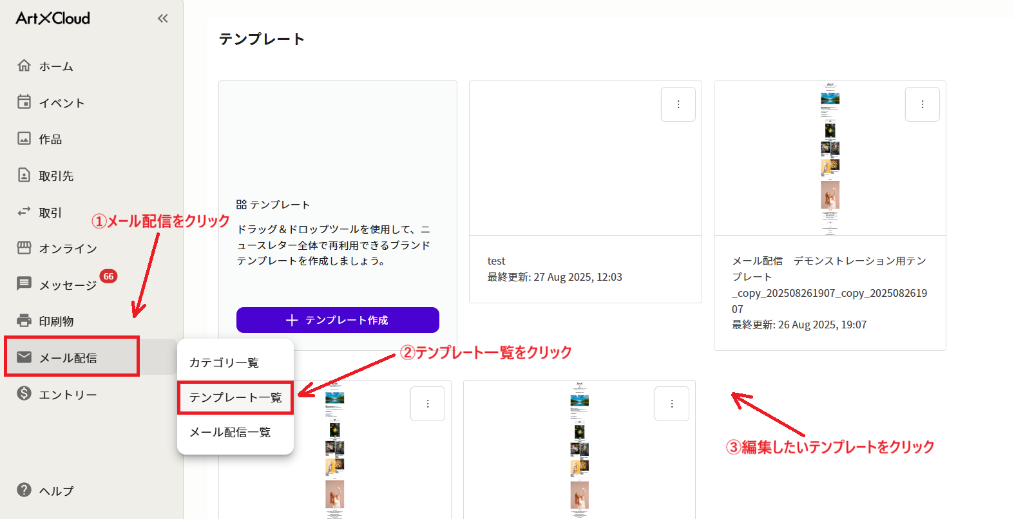Screen dimensions: 1014x519
Task: Click 最終更新: 27 Aug 2025, 12:03 text
Action: tap(555, 277)
